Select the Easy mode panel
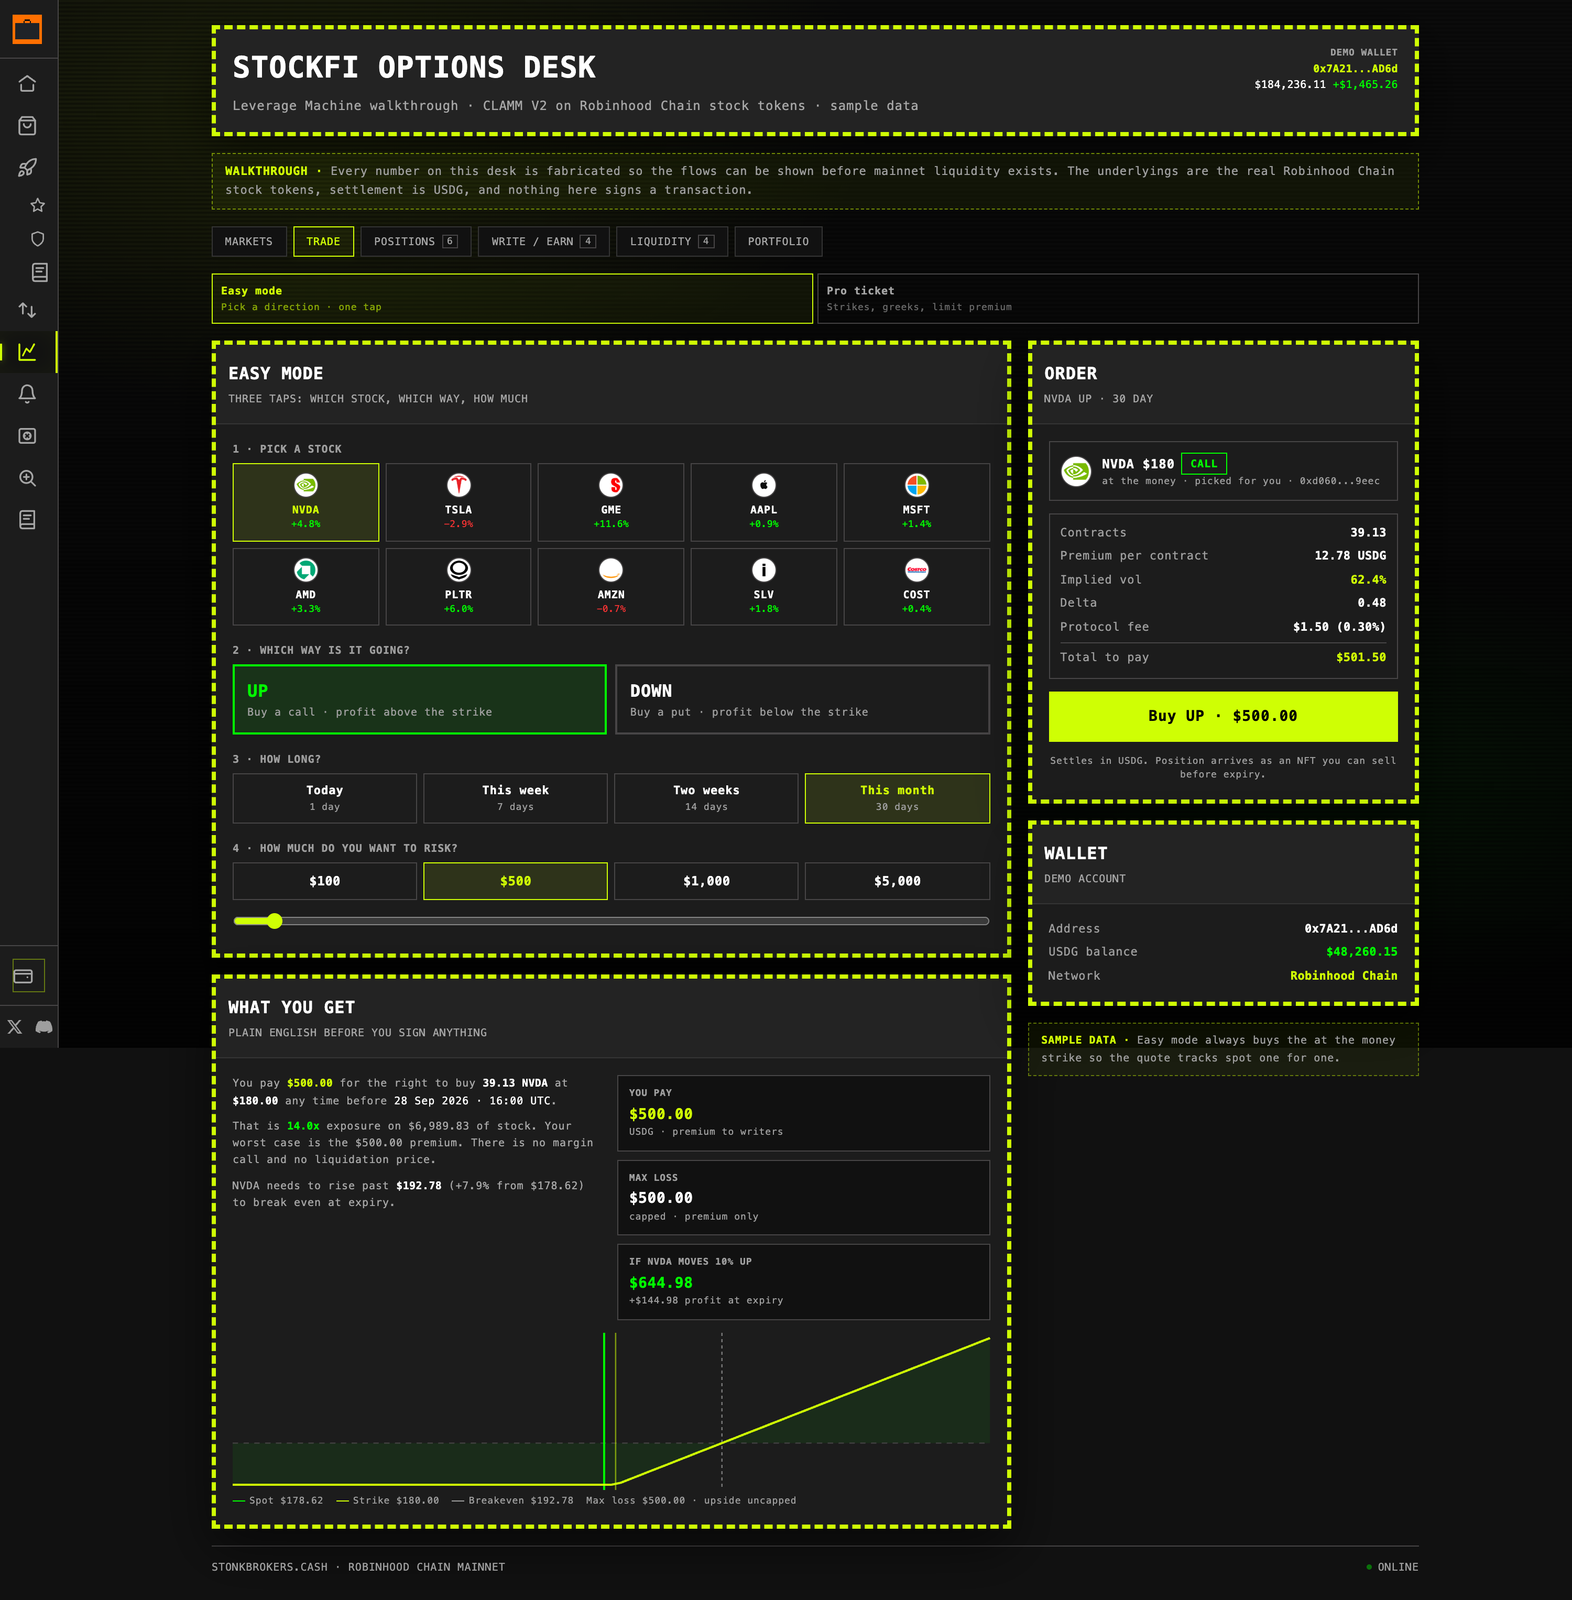 click(512, 299)
